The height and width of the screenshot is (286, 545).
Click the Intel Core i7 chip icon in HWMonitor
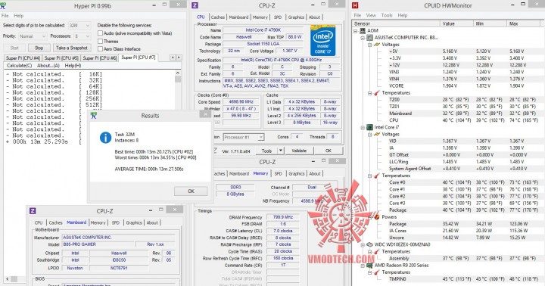(370, 127)
